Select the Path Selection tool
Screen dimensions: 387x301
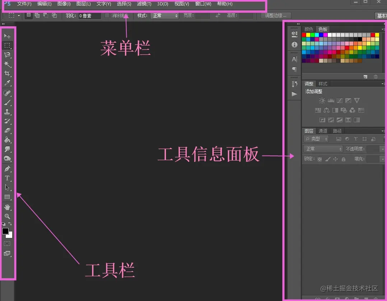pyautogui.click(x=7, y=187)
